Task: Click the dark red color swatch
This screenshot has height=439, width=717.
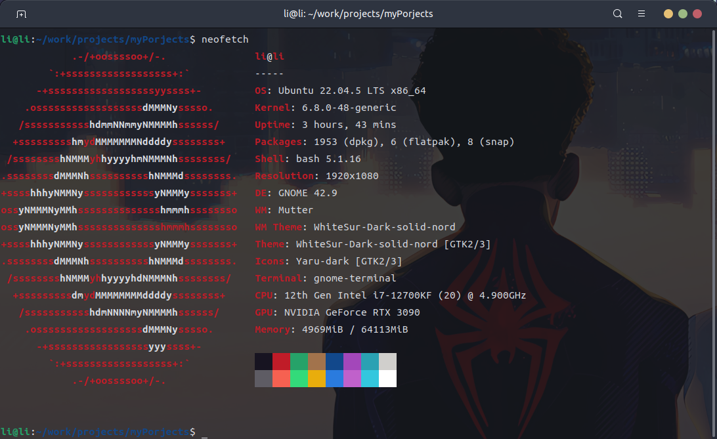Action: click(281, 362)
